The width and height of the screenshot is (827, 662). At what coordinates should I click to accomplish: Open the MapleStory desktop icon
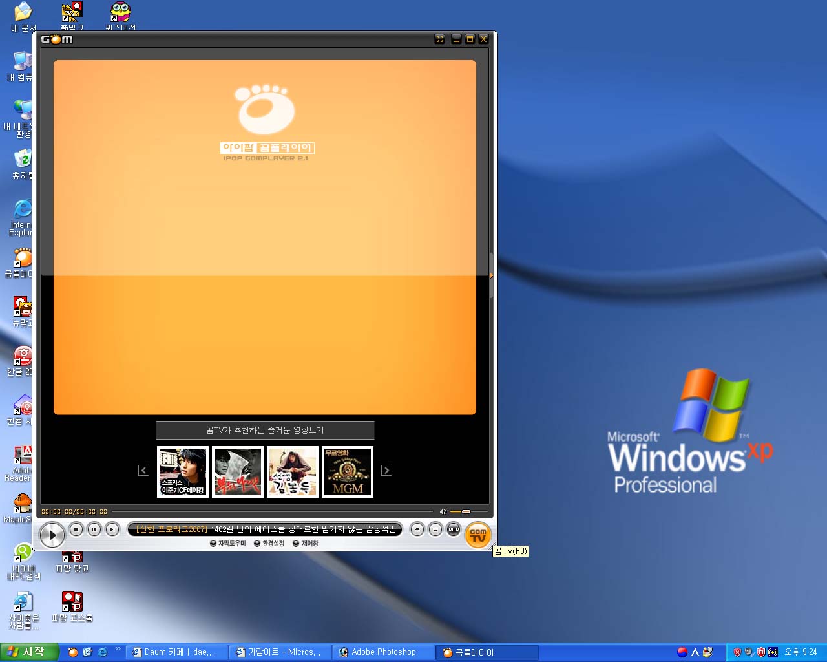click(21, 509)
